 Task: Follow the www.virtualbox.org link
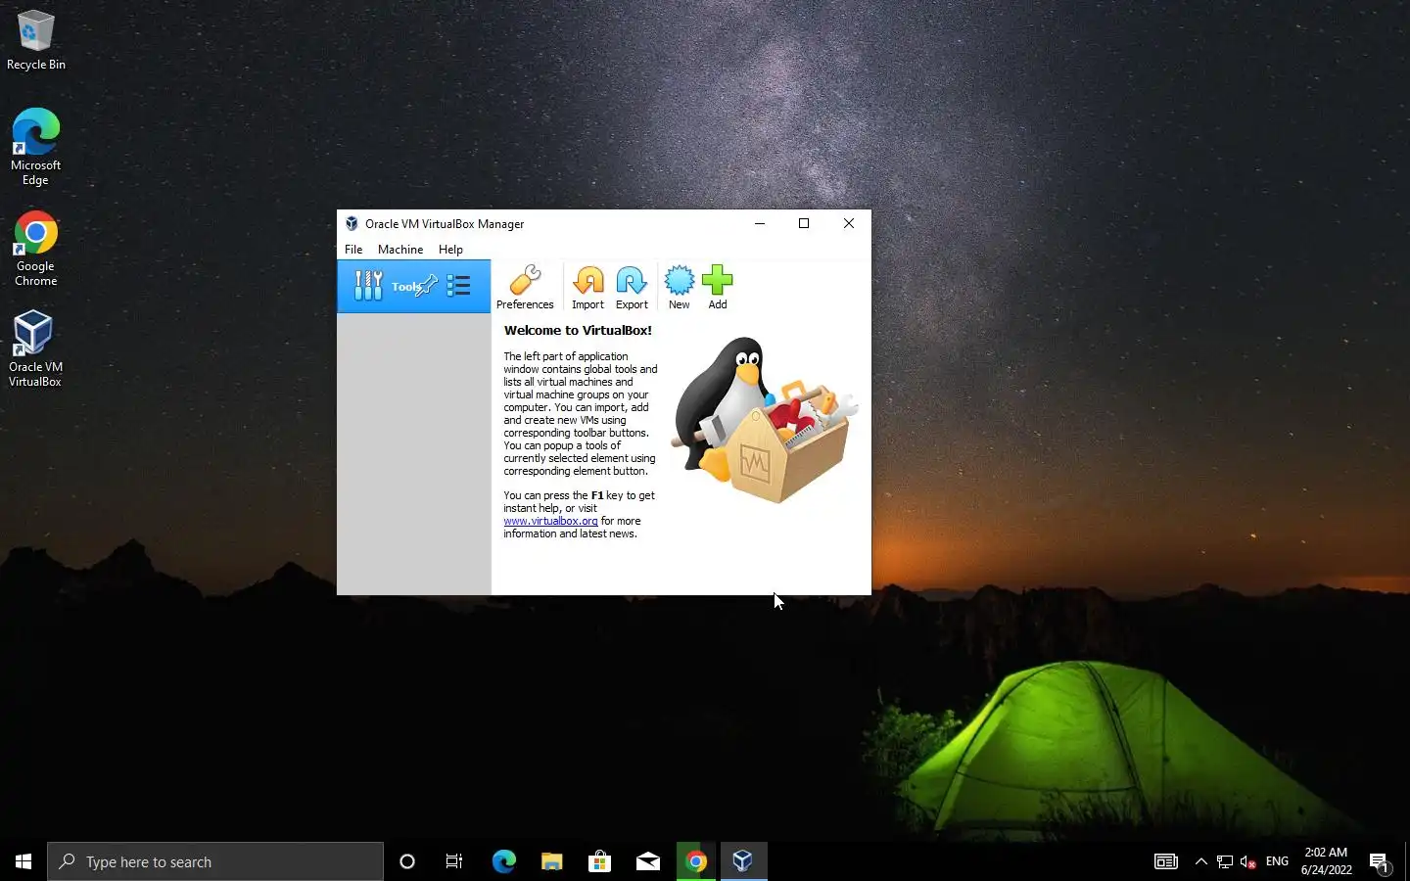click(x=550, y=521)
